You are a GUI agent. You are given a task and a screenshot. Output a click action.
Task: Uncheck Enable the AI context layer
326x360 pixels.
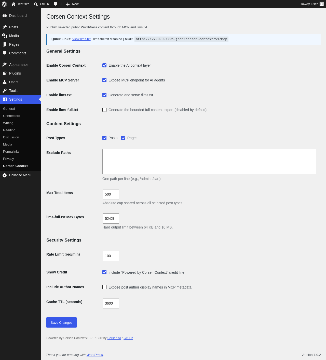coord(104,65)
